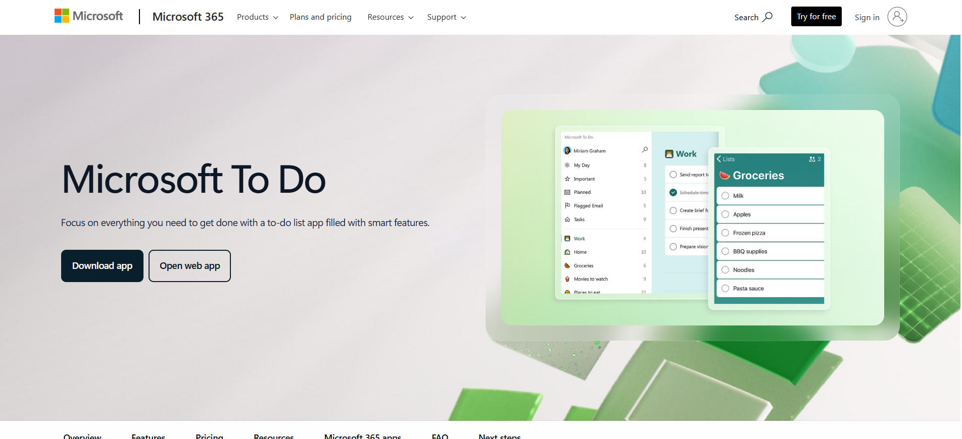Image resolution: width=962 pixels, height=439 pixels.
Task: Select the Important star icon
Action: click(x=567, y=179)
